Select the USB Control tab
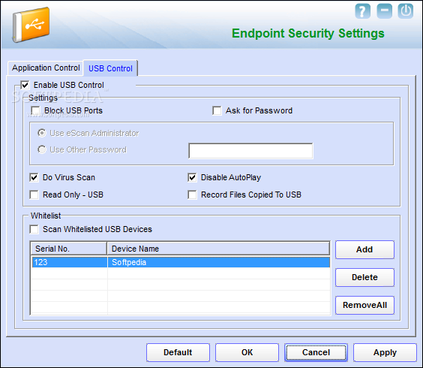423x368 pixels. pyautogui.click(x=110, y=68)
